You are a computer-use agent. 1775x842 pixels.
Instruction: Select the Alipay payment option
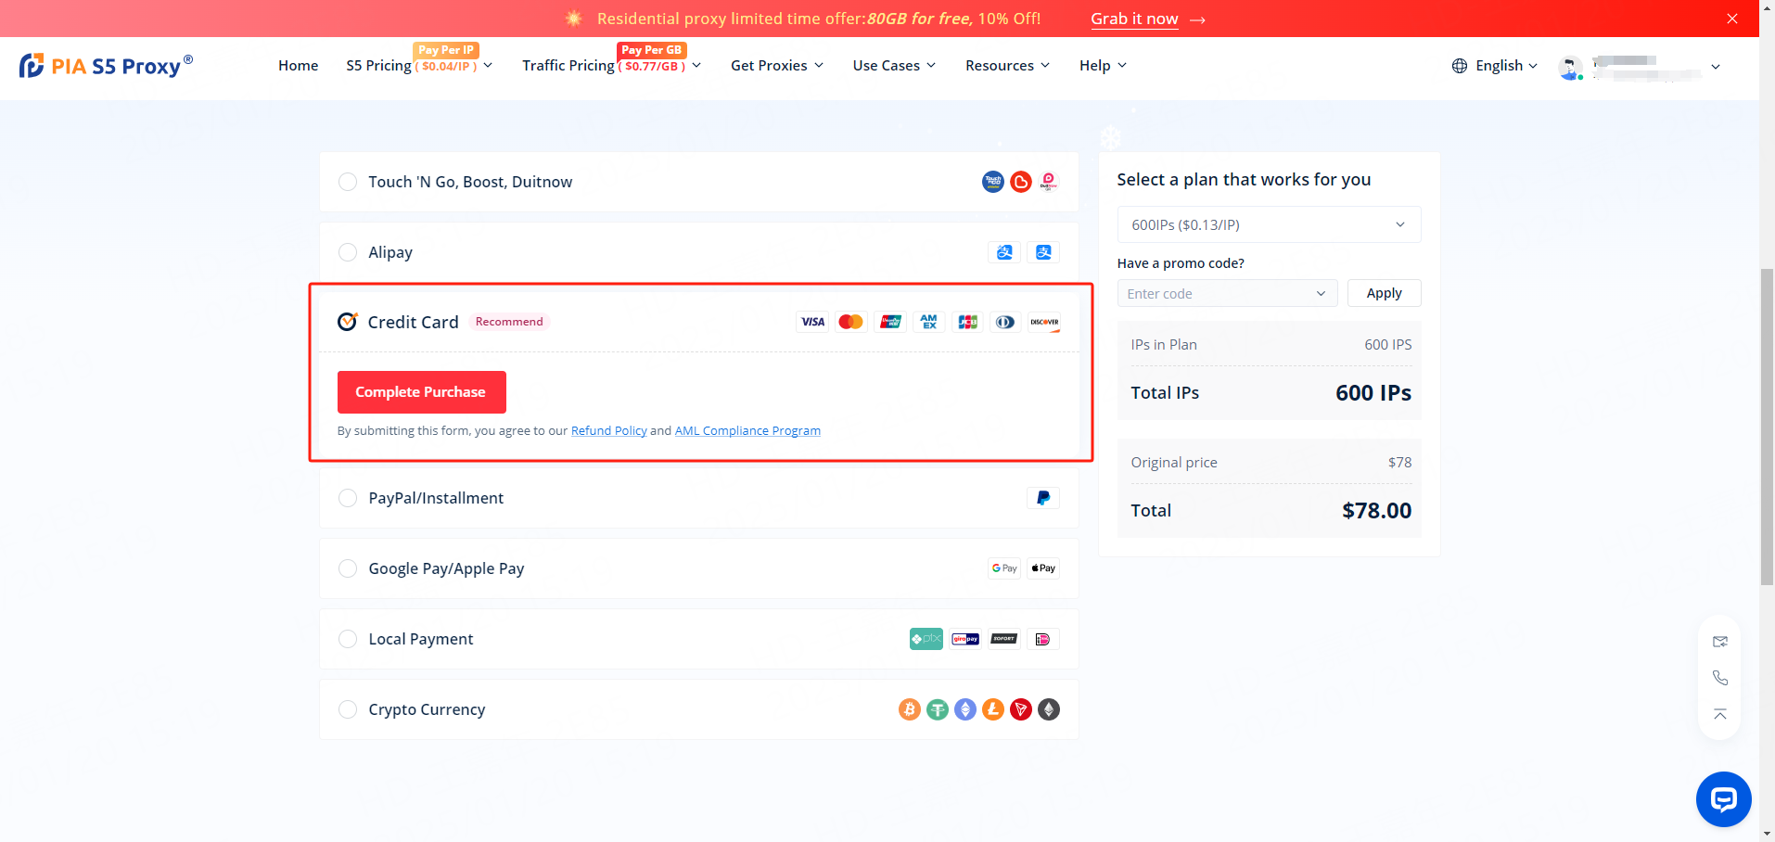tap(348, 252)
